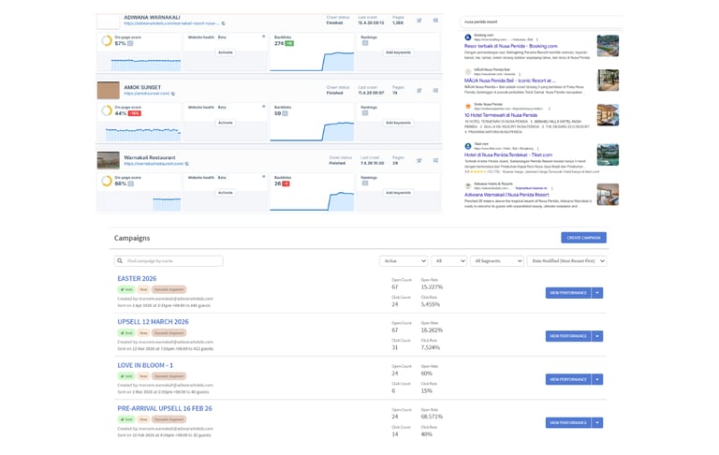Screen dimensions: 719x455
Task: Click the Sent badge under LOVE IN BLOOM - 1
Action: (x=126, y=376)
